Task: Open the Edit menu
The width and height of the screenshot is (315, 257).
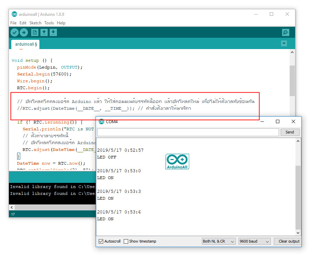Action: coord(23,23)
